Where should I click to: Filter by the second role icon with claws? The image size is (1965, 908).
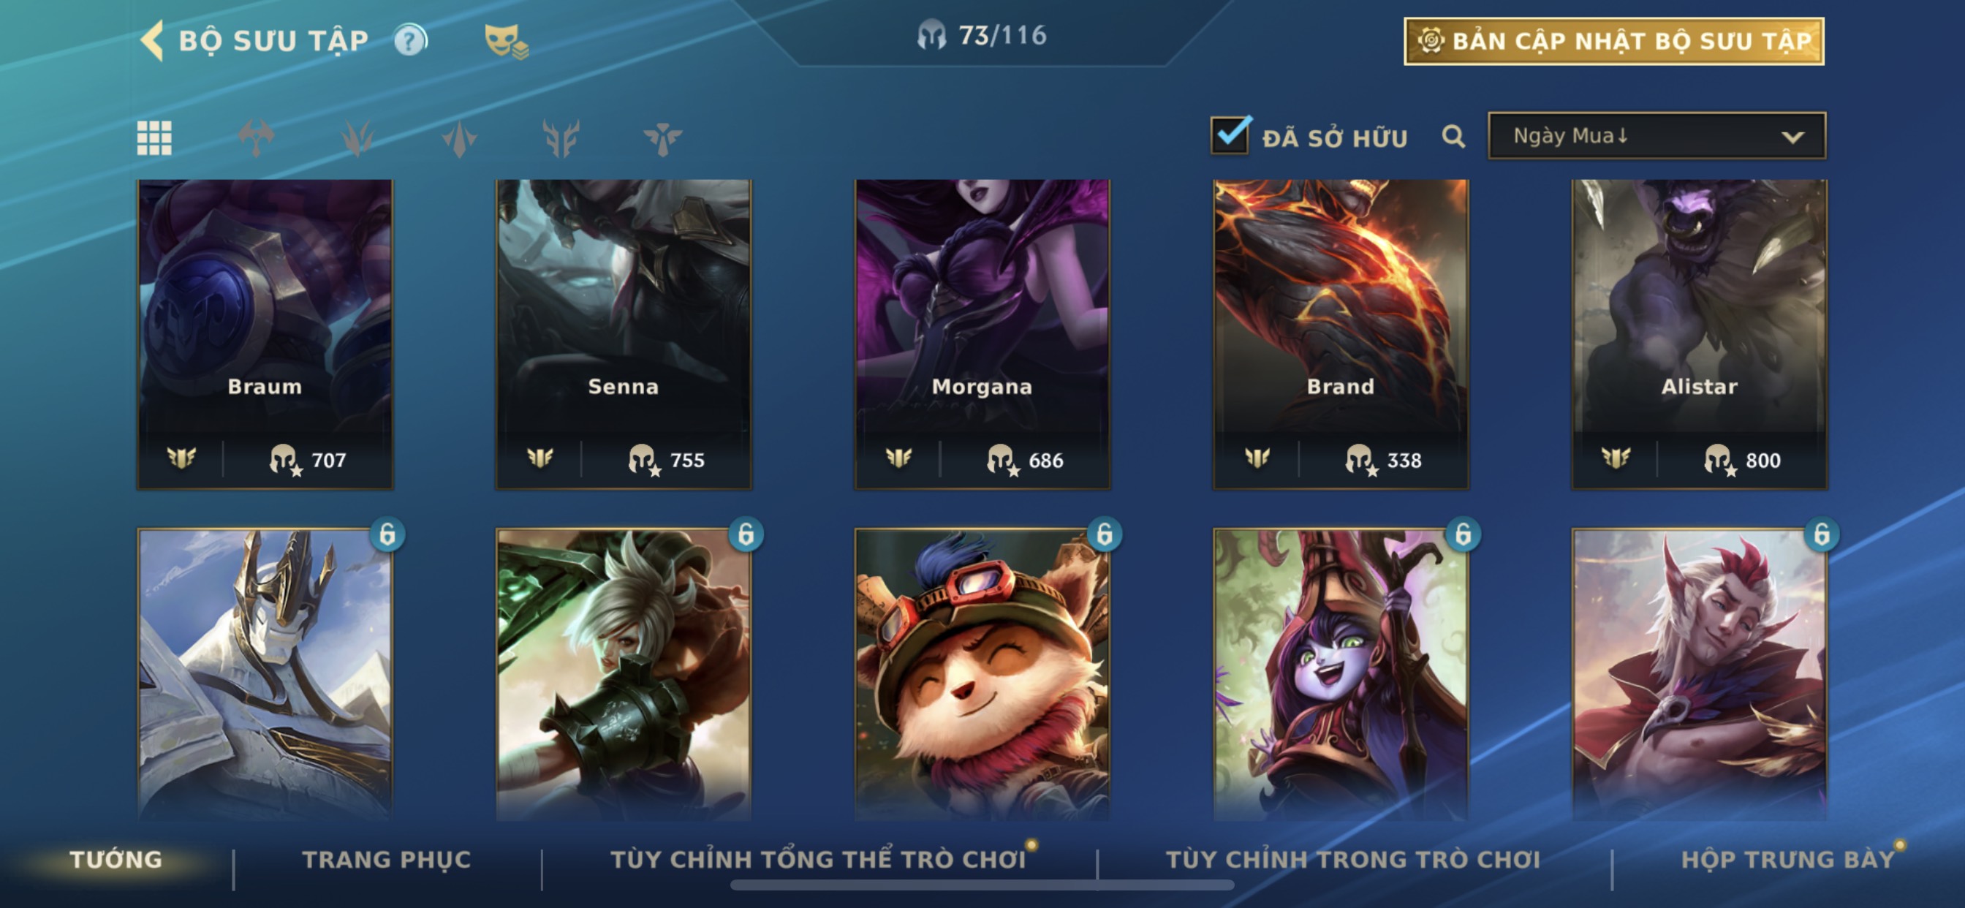pos(357,138)
